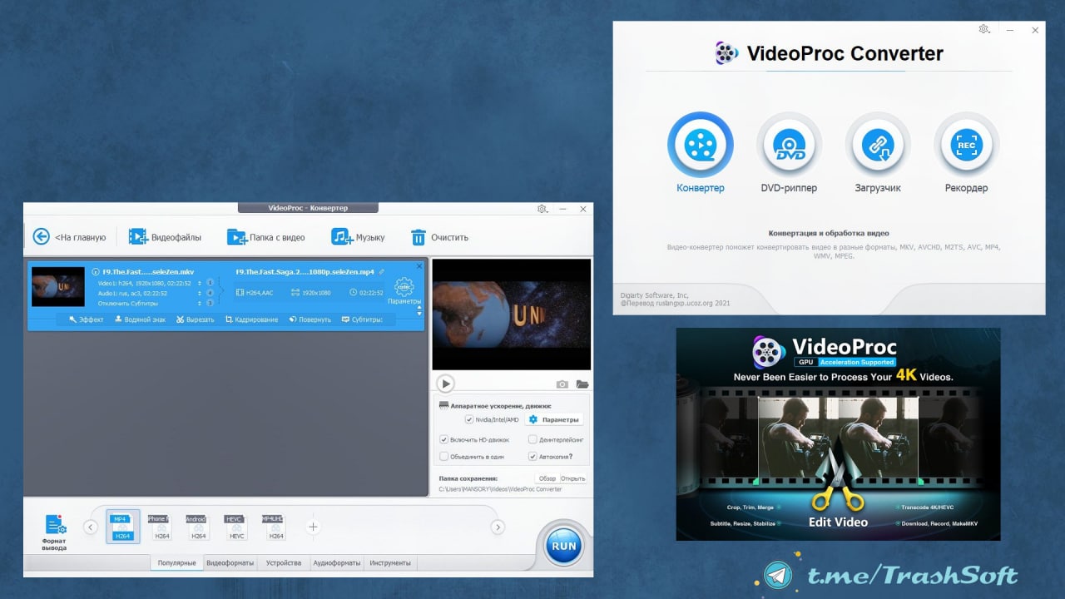Show previous output formats with left arrow
This screenshot has height=599, width=1065.
click(91, 527)
